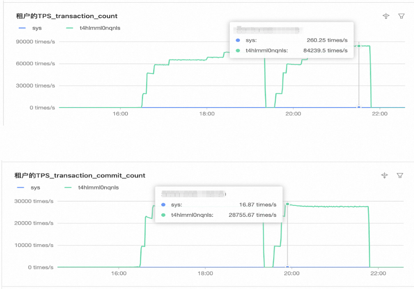Click 30000 times/s label in commit_count chart
414x289 pixels.
34,201
